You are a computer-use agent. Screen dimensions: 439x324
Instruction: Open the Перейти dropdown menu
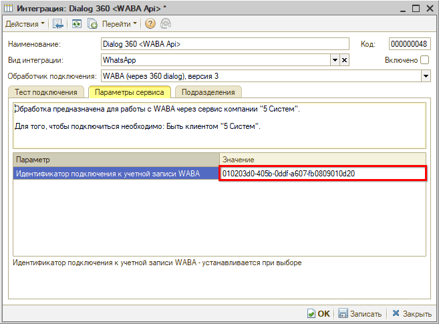[x=120, y=24]
